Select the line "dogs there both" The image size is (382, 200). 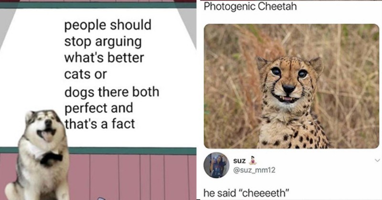[112, 92]
